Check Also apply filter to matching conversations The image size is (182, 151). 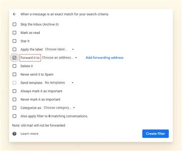point(15,116)
